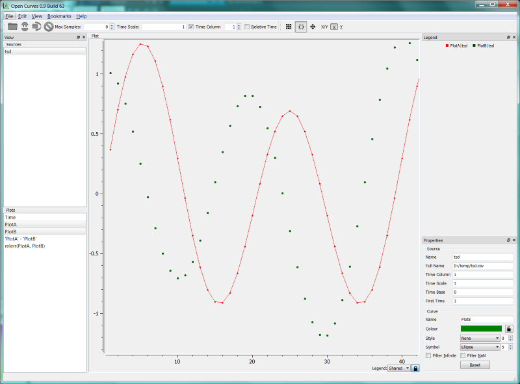Enable the Filter Infinite checkbox
This screenshot has width=520, height=384.
point(428,355)
